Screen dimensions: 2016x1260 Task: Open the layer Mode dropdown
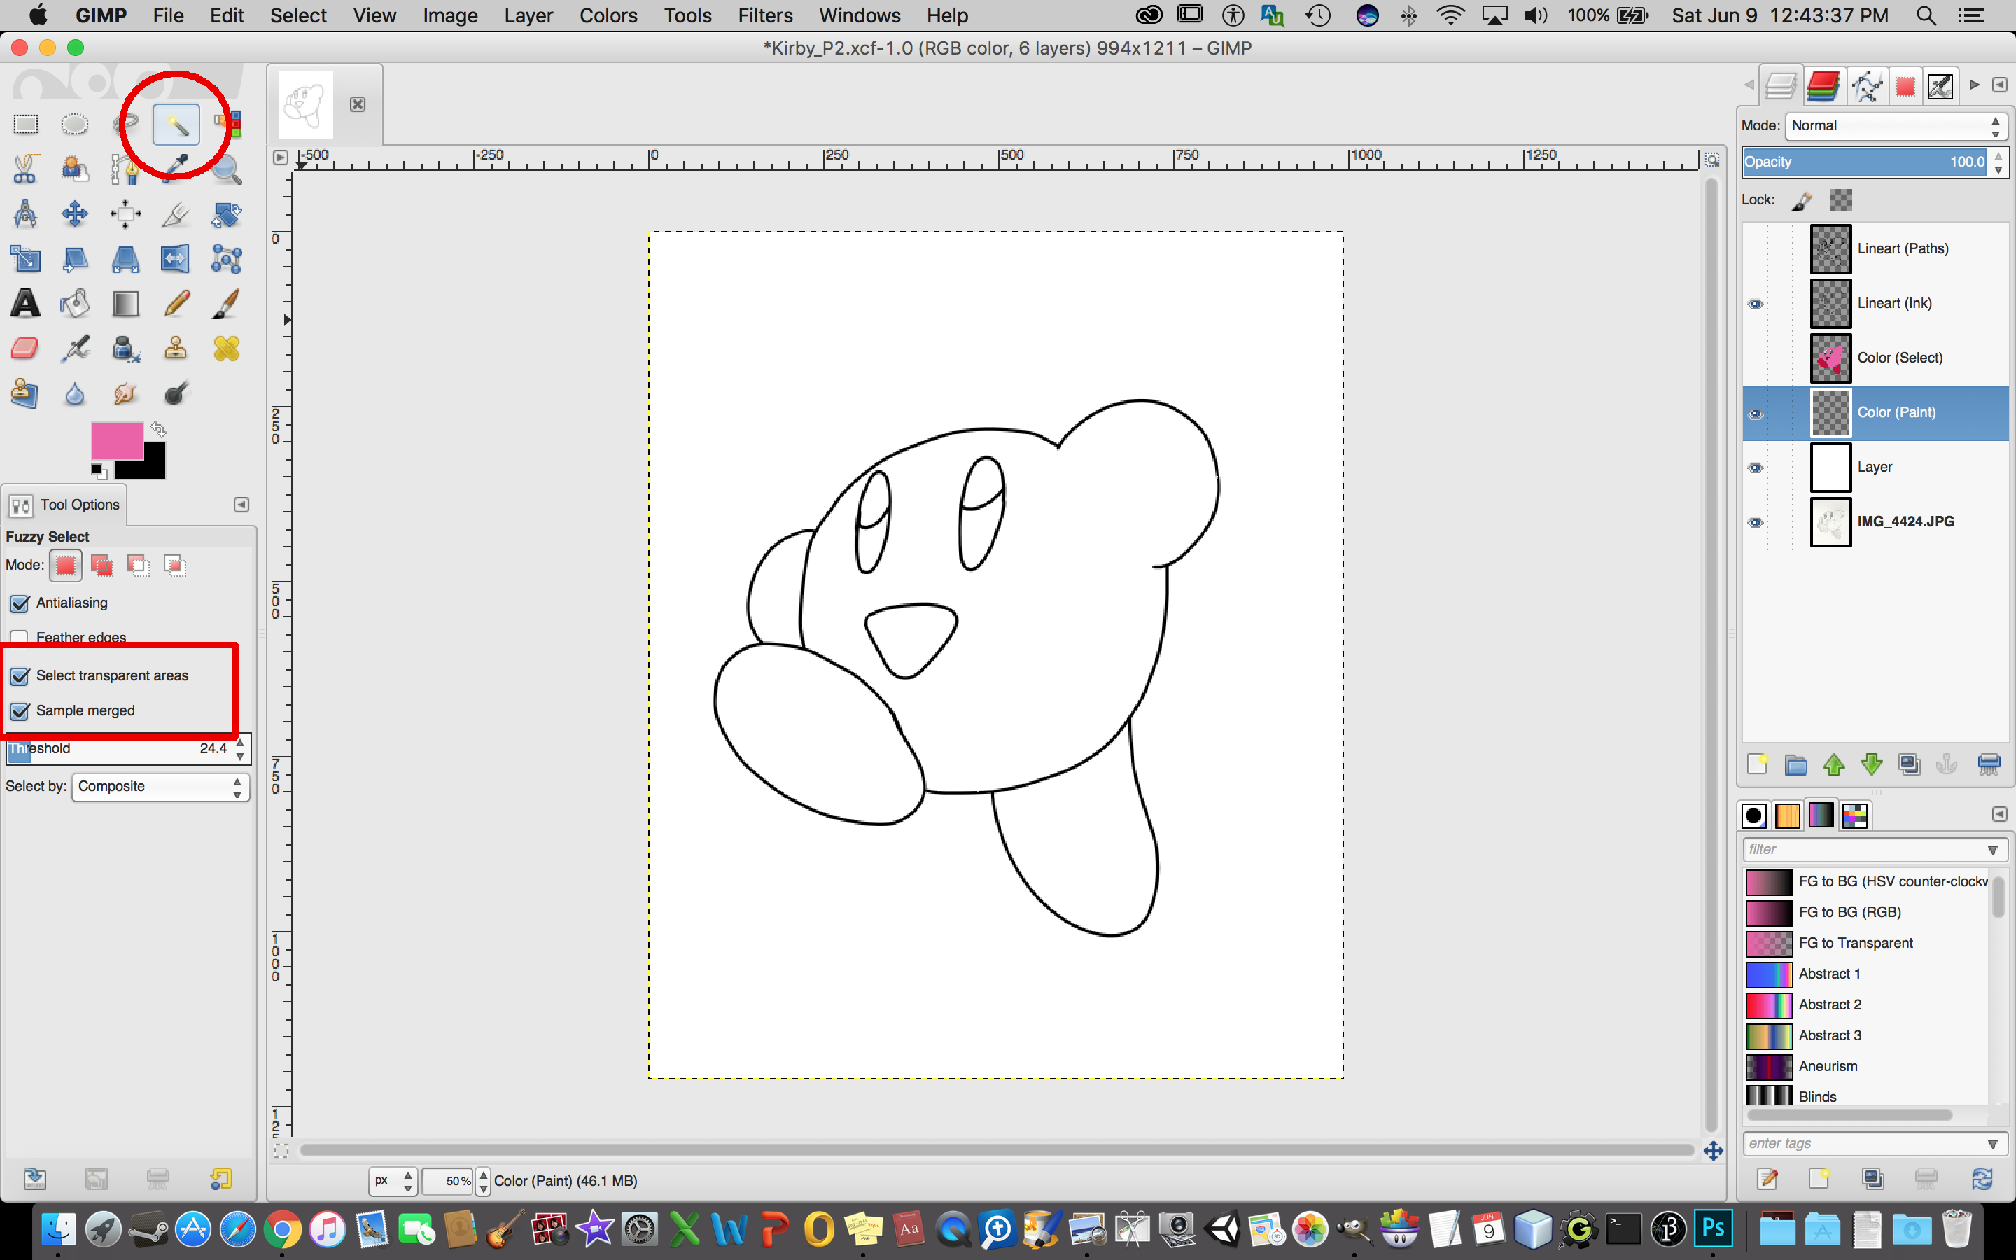pos(1896,126)
